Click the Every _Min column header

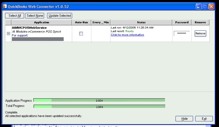pyautogui.click(x=101, y=23)
